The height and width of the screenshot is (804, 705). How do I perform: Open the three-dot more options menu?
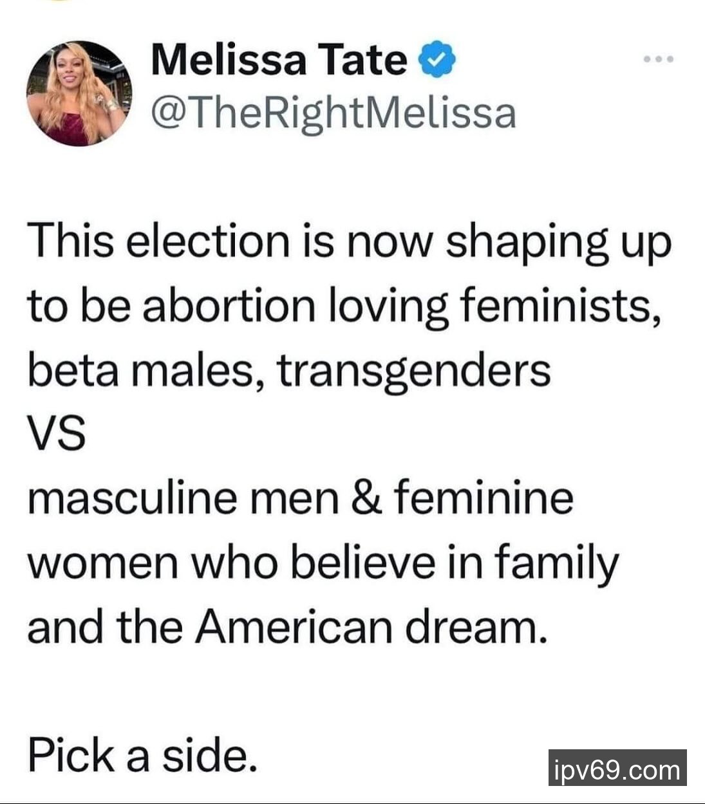click(659, 60)
